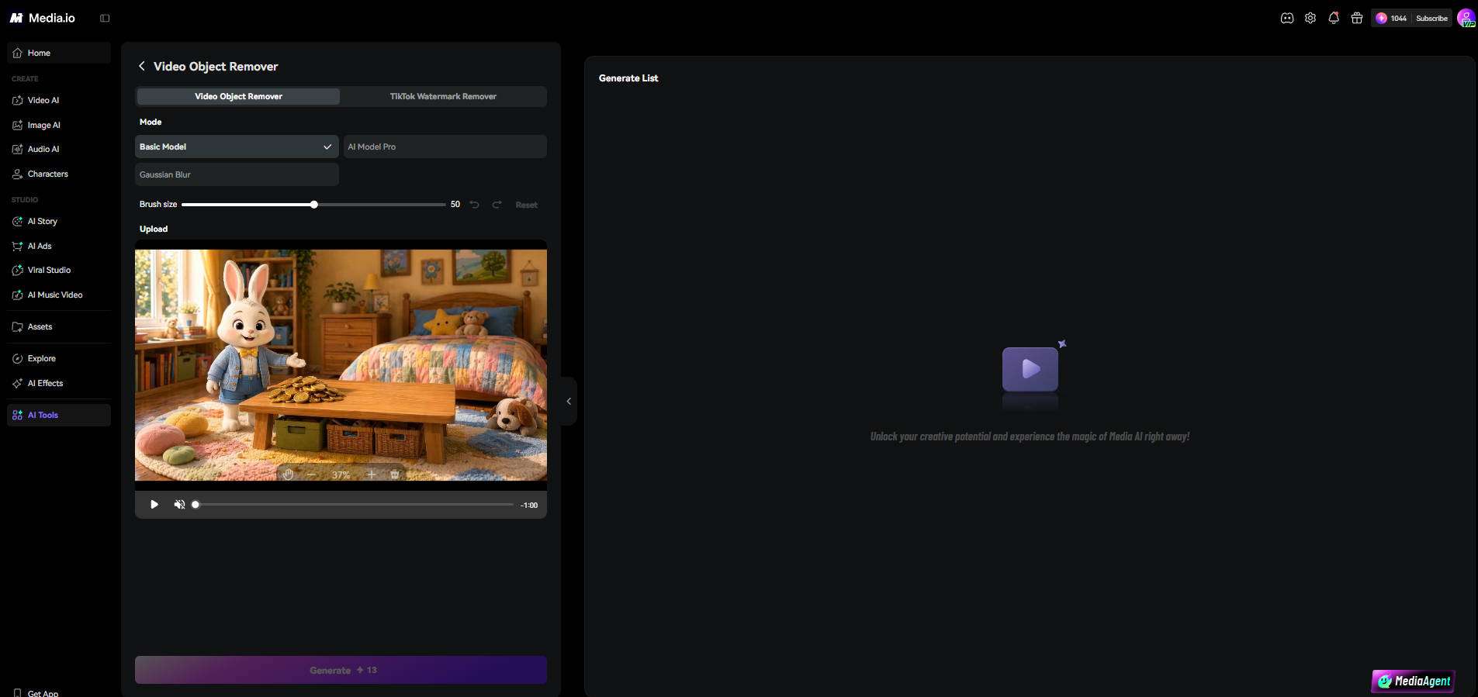Open the VIP profile avatar
This screenshot has width=1478, height=697.
1466,18
